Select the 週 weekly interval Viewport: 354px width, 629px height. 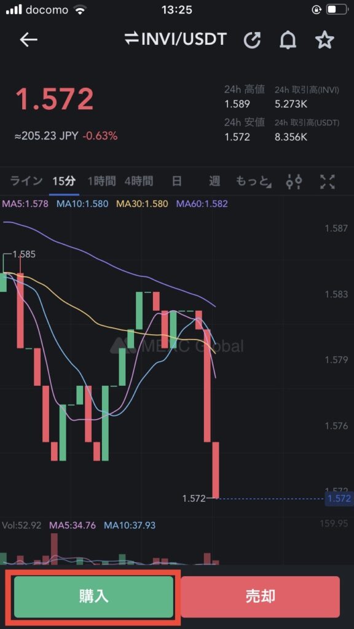214,181
